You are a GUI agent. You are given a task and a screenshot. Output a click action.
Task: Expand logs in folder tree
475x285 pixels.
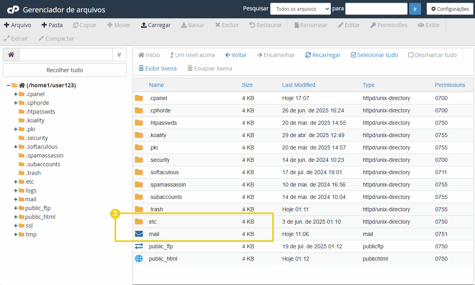[x=16, y=191]
